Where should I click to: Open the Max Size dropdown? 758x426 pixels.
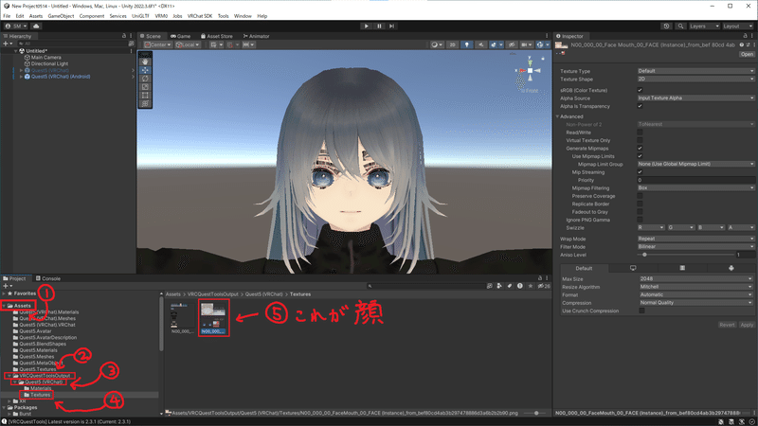tap(696, 278)
